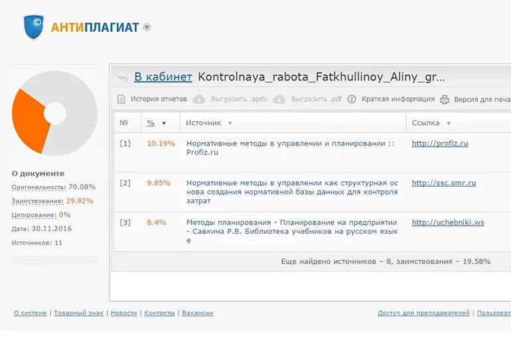
Task: Click gray originality segment of pie chart
Action: [80, 114]
